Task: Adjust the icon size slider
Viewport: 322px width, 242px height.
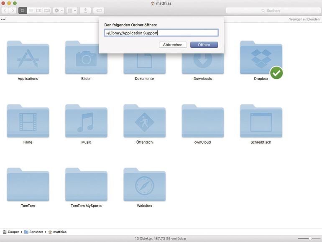Action: coord(310,238)
